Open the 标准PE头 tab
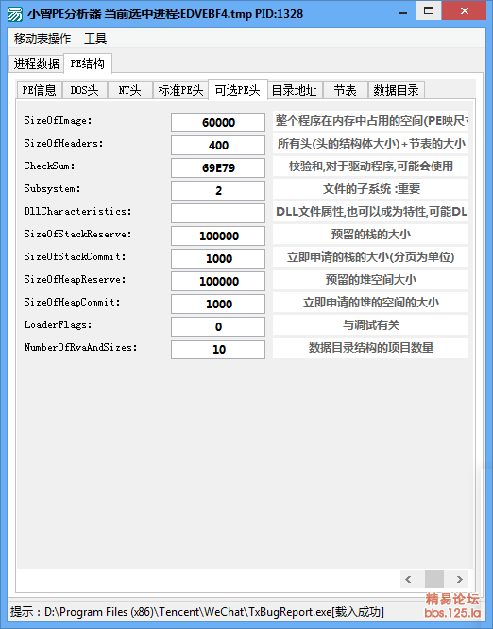Viewport: 493px width, 629px height. [x=180, y=90]
